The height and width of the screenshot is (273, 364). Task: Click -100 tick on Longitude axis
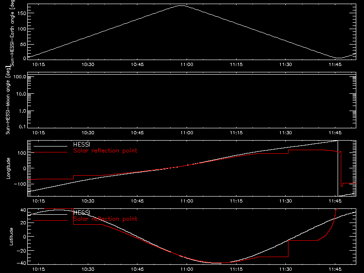point(20,184)
